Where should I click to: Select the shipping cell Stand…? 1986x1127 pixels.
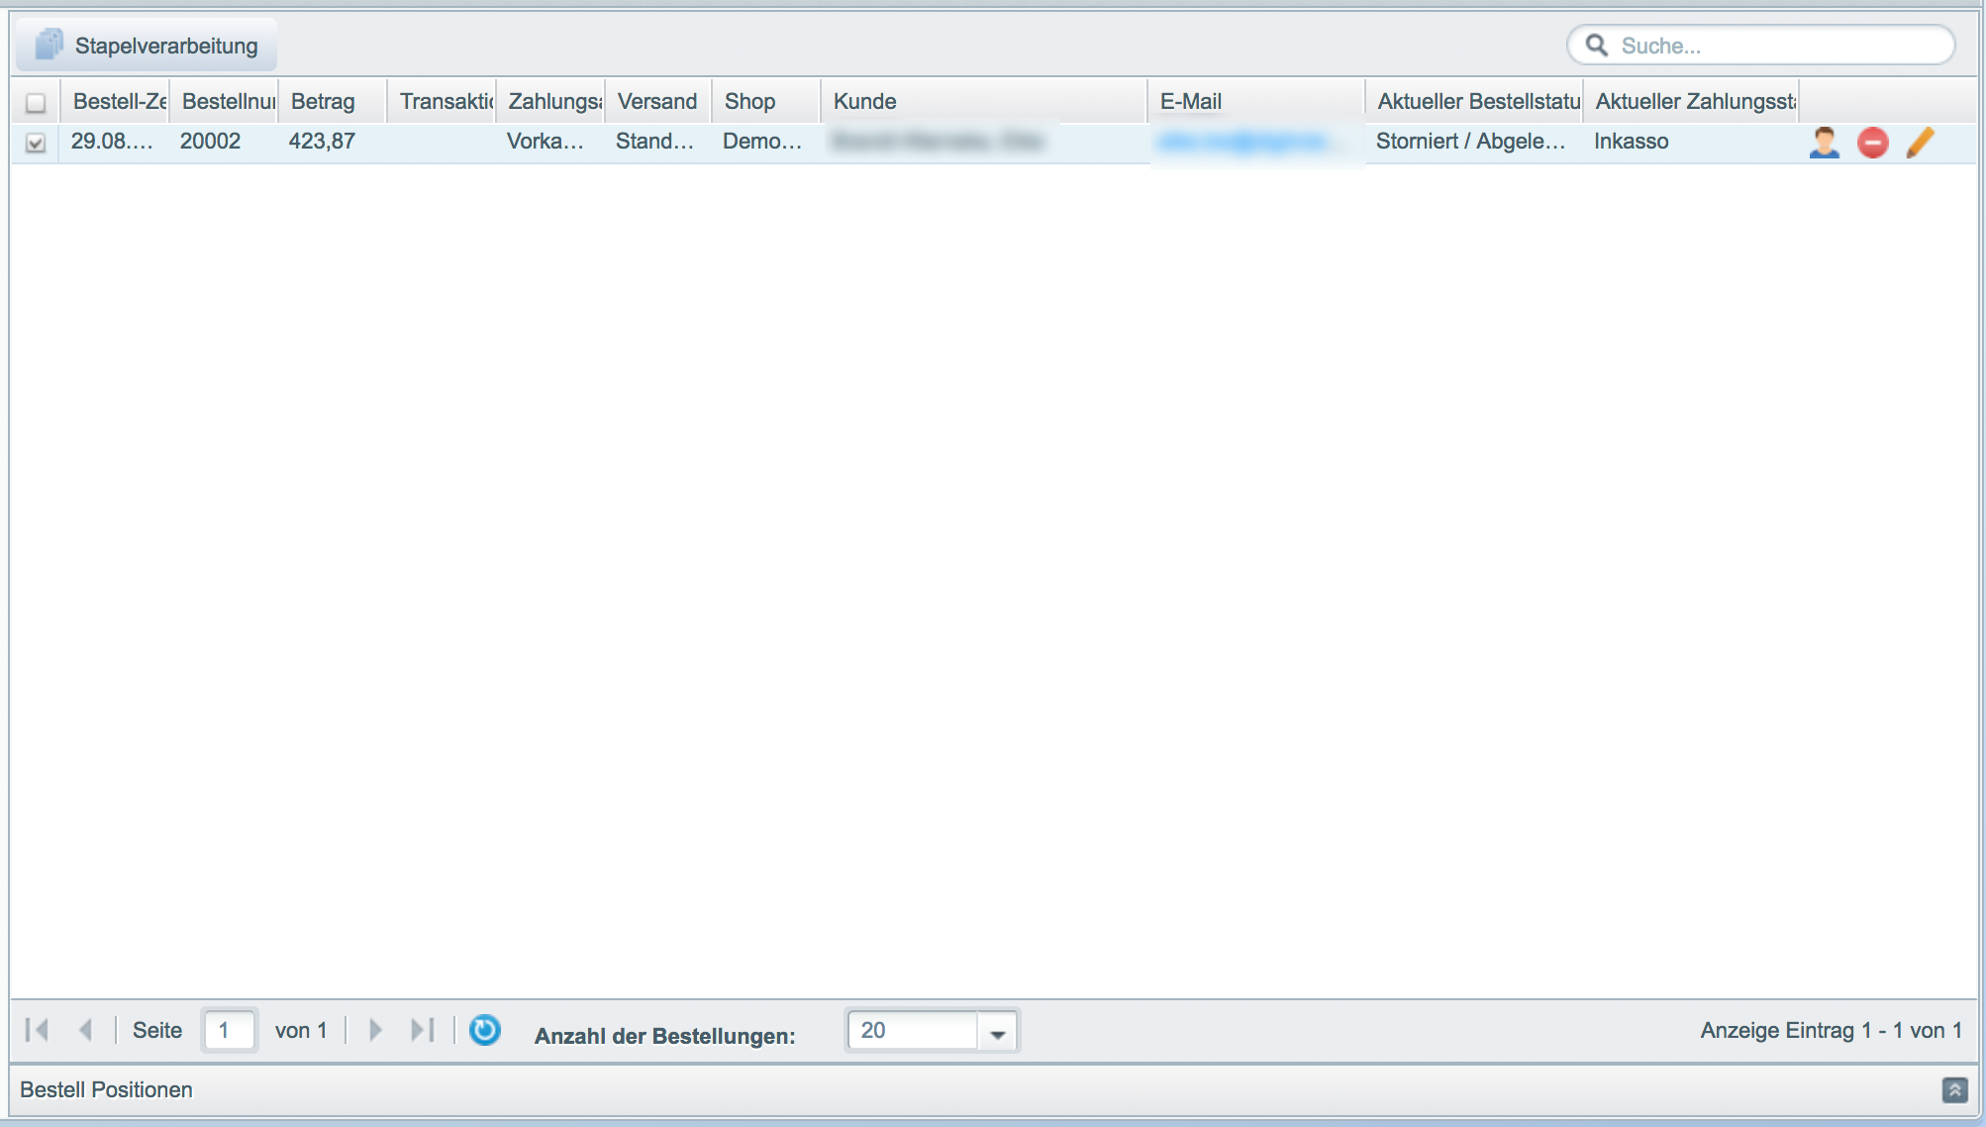[x=658, y=142]
